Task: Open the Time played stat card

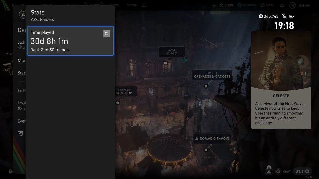Action: [x=70, y=41]
